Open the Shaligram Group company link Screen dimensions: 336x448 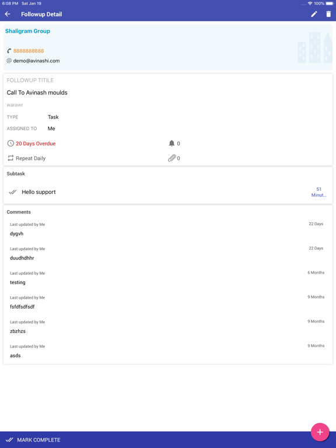27,31
